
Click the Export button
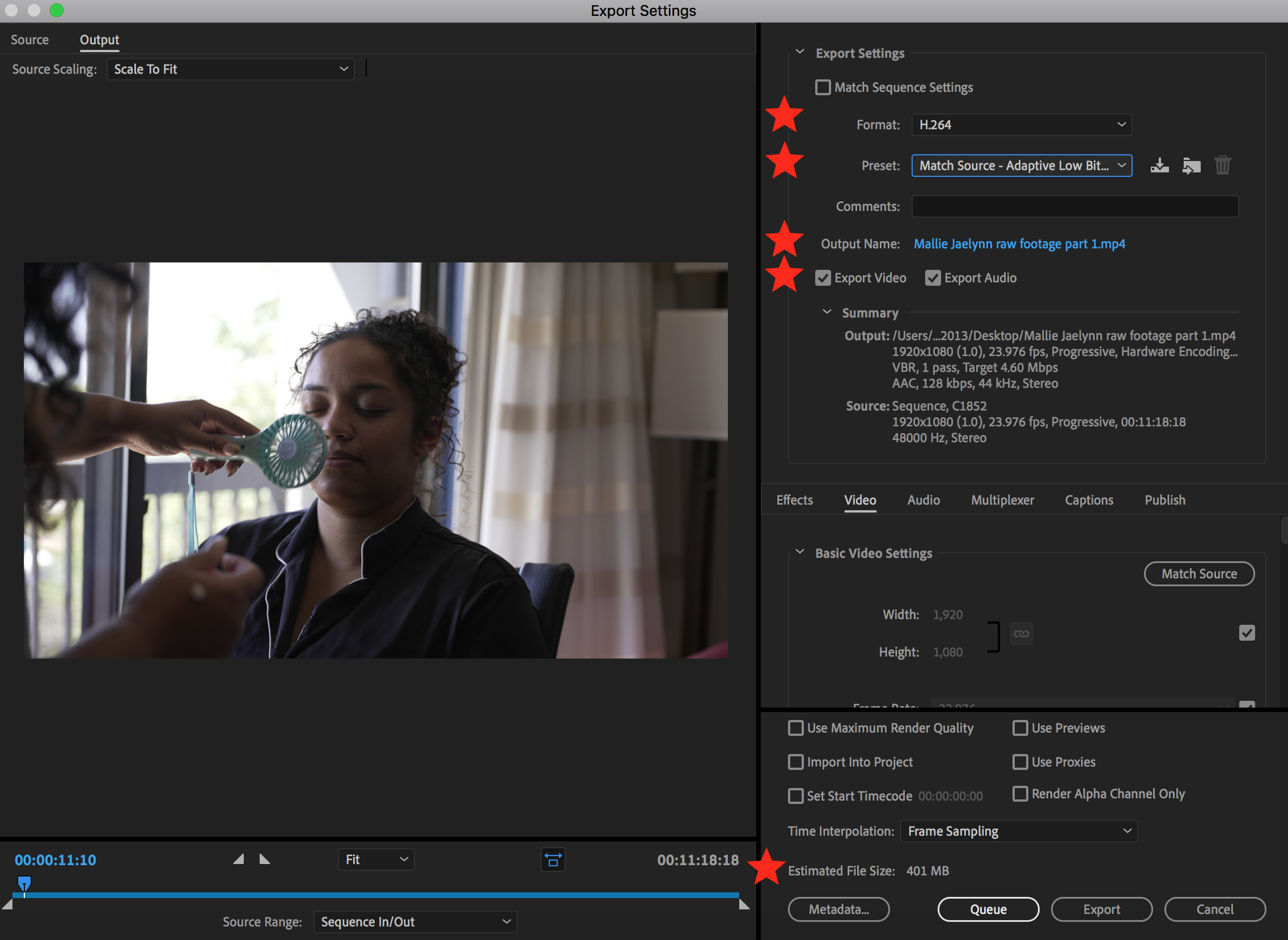pyautogui.click(x=1101, y=909)
